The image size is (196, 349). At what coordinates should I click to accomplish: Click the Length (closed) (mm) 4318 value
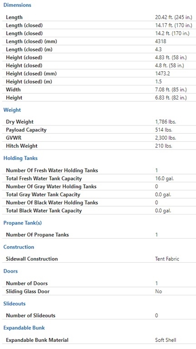[x=161, y=41]
